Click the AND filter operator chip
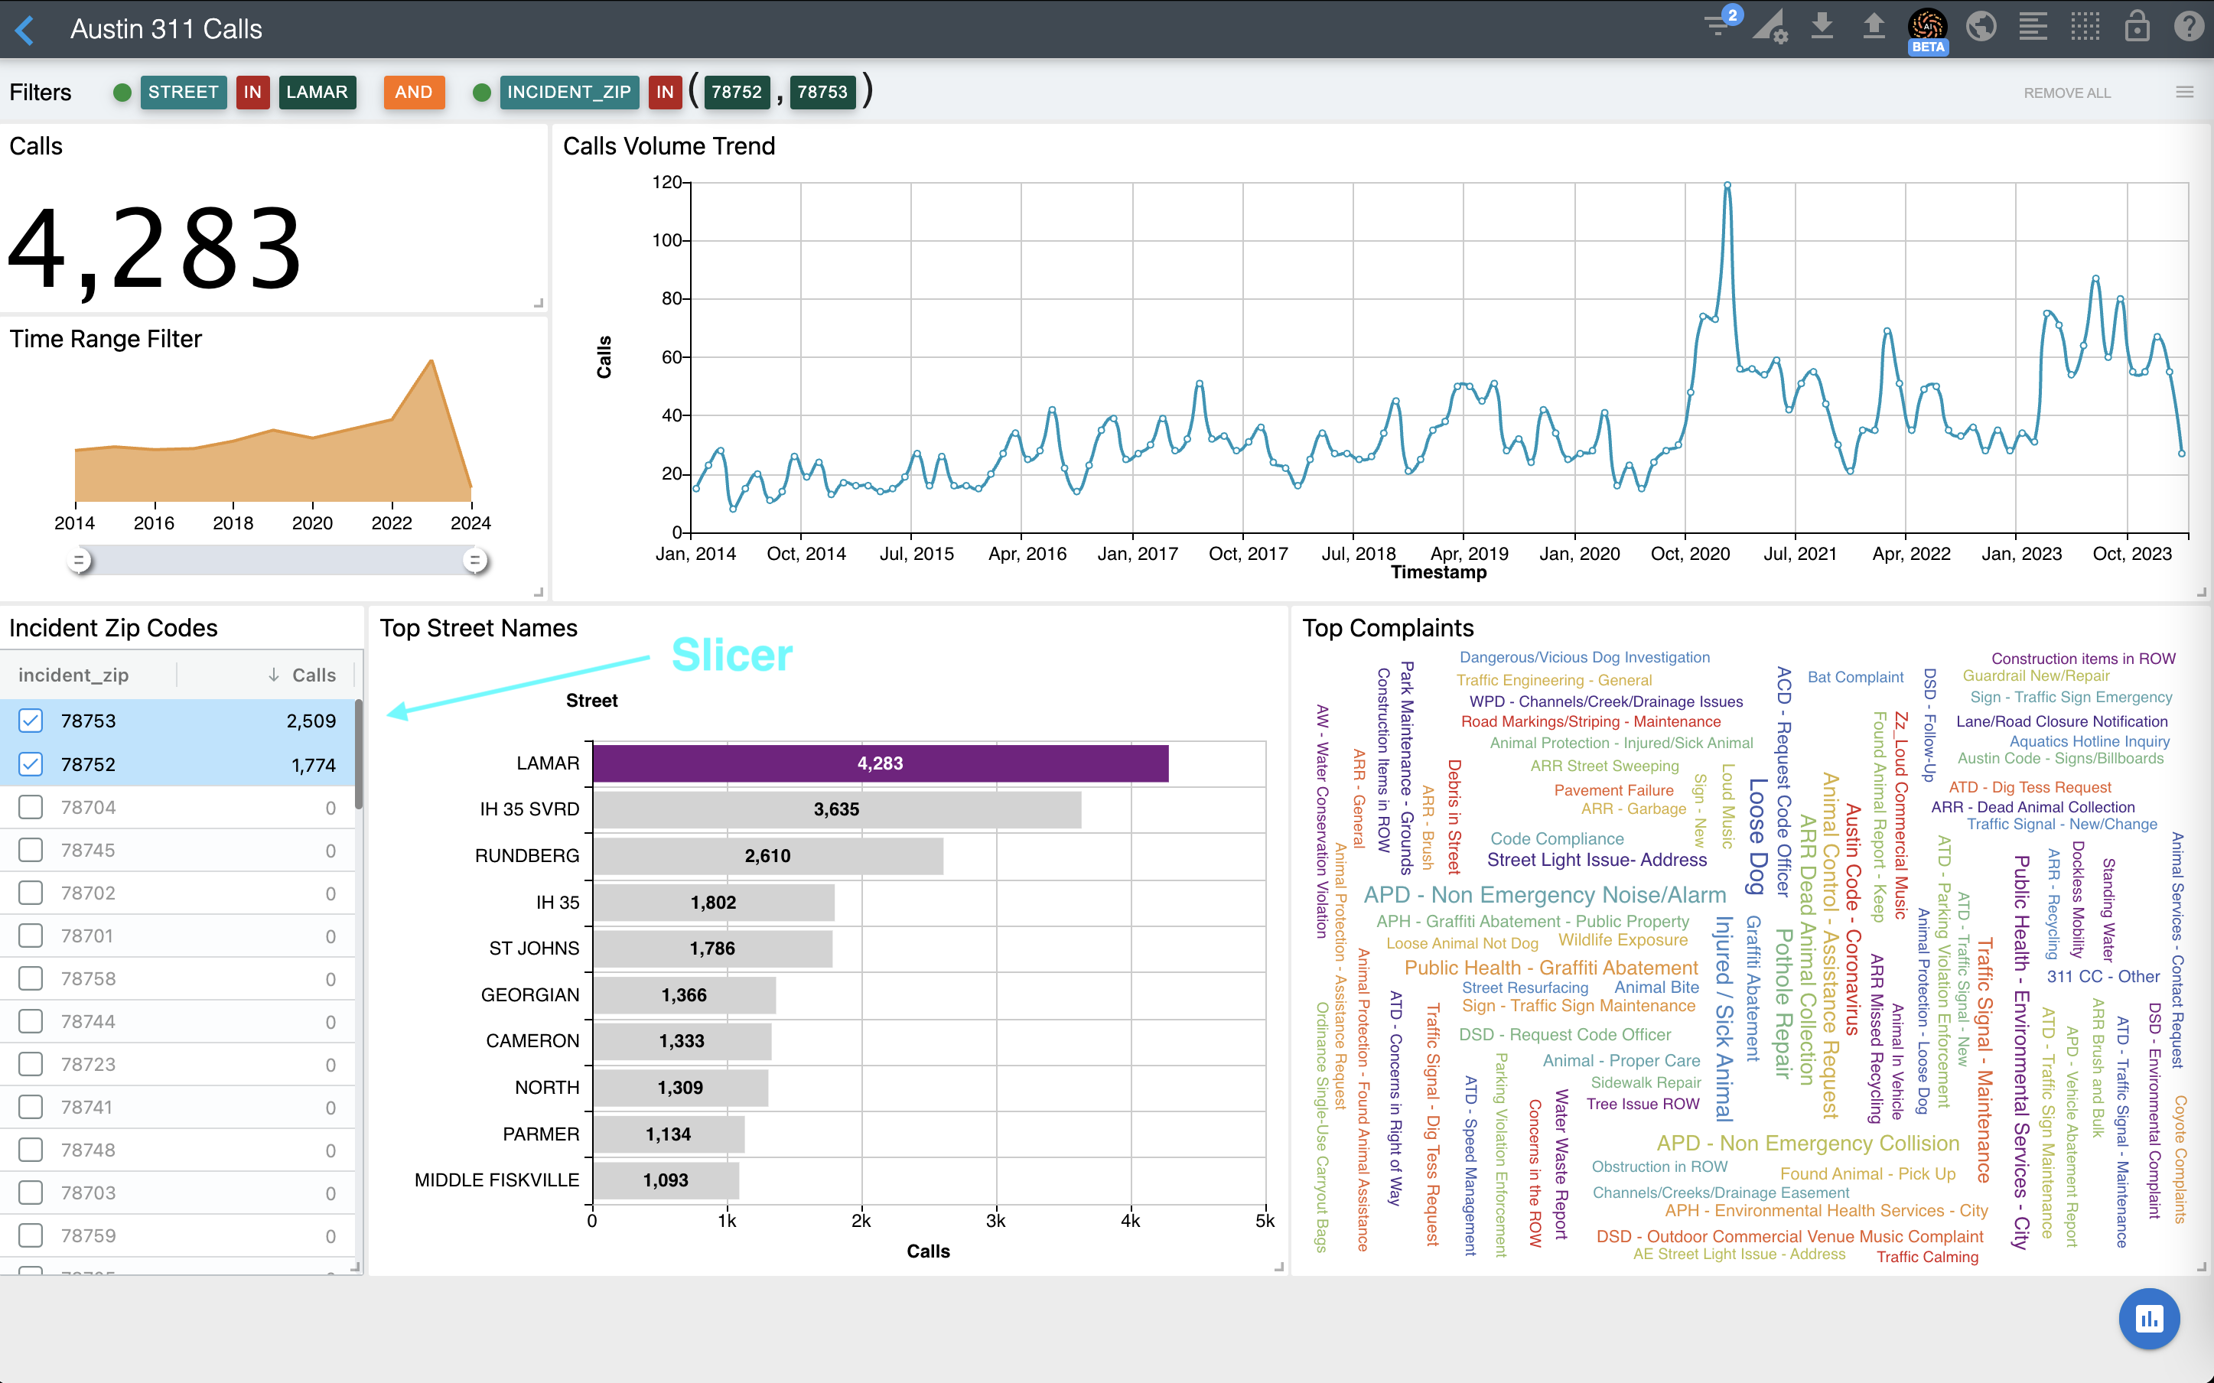2214x1383 pixels. point(413,93)
